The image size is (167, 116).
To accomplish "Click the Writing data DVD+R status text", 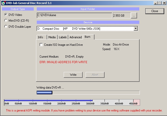I will pos(50,88).
